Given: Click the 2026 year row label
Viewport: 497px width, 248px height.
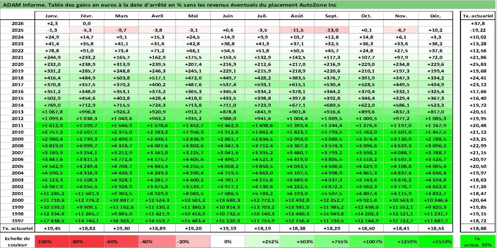Looking at the screenshot, I should click(17, 23).
